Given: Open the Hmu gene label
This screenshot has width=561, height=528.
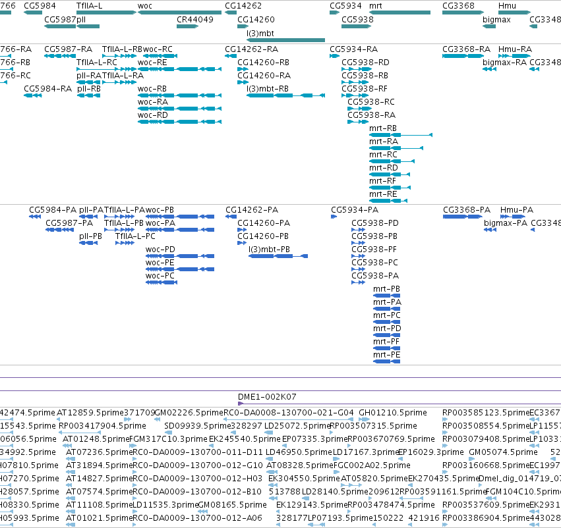Looking at the screenshot, I should pyautogui.click(x=507, y=6).
